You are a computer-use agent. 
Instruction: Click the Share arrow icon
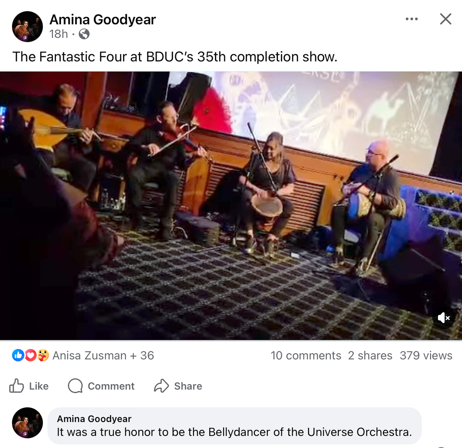pos(161,386)
